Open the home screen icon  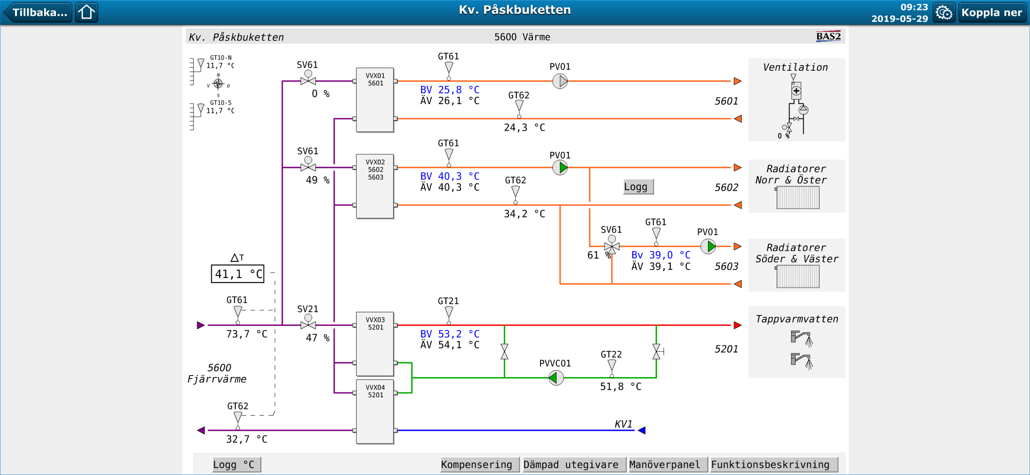(x=86, y=12)
